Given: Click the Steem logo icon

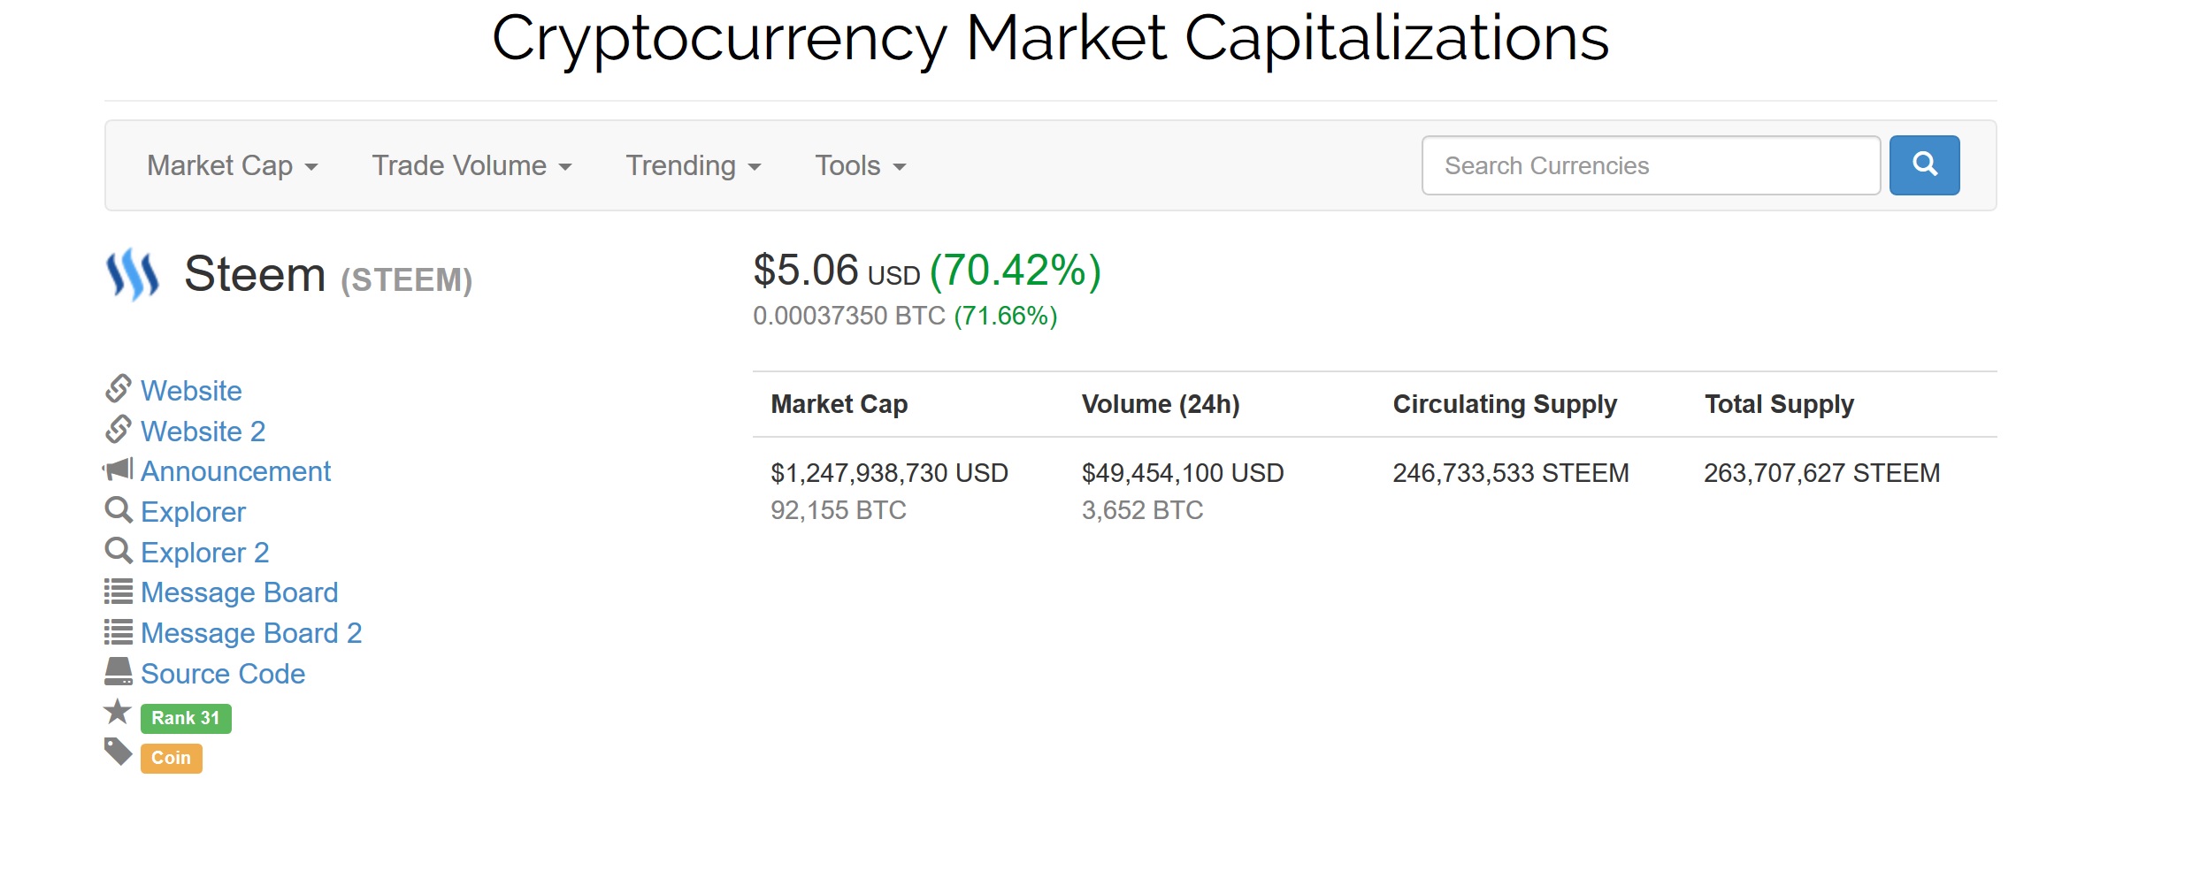Looking at the screenshot, I should (x=133, y=274).
